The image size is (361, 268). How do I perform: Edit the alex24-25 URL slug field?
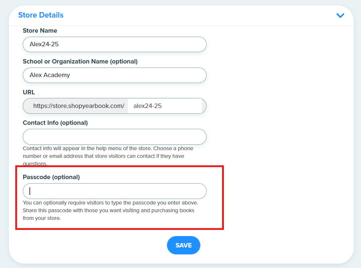[165, 106]
